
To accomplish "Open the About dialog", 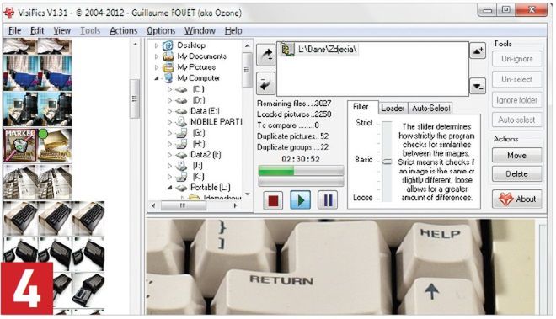I will pyautogui.click(x=516, y=199).
